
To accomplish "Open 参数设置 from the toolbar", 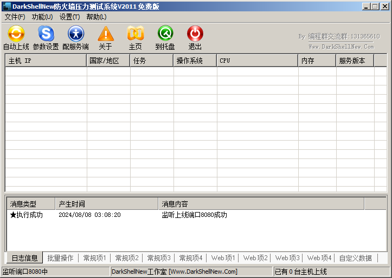I will tap(46, 34).
